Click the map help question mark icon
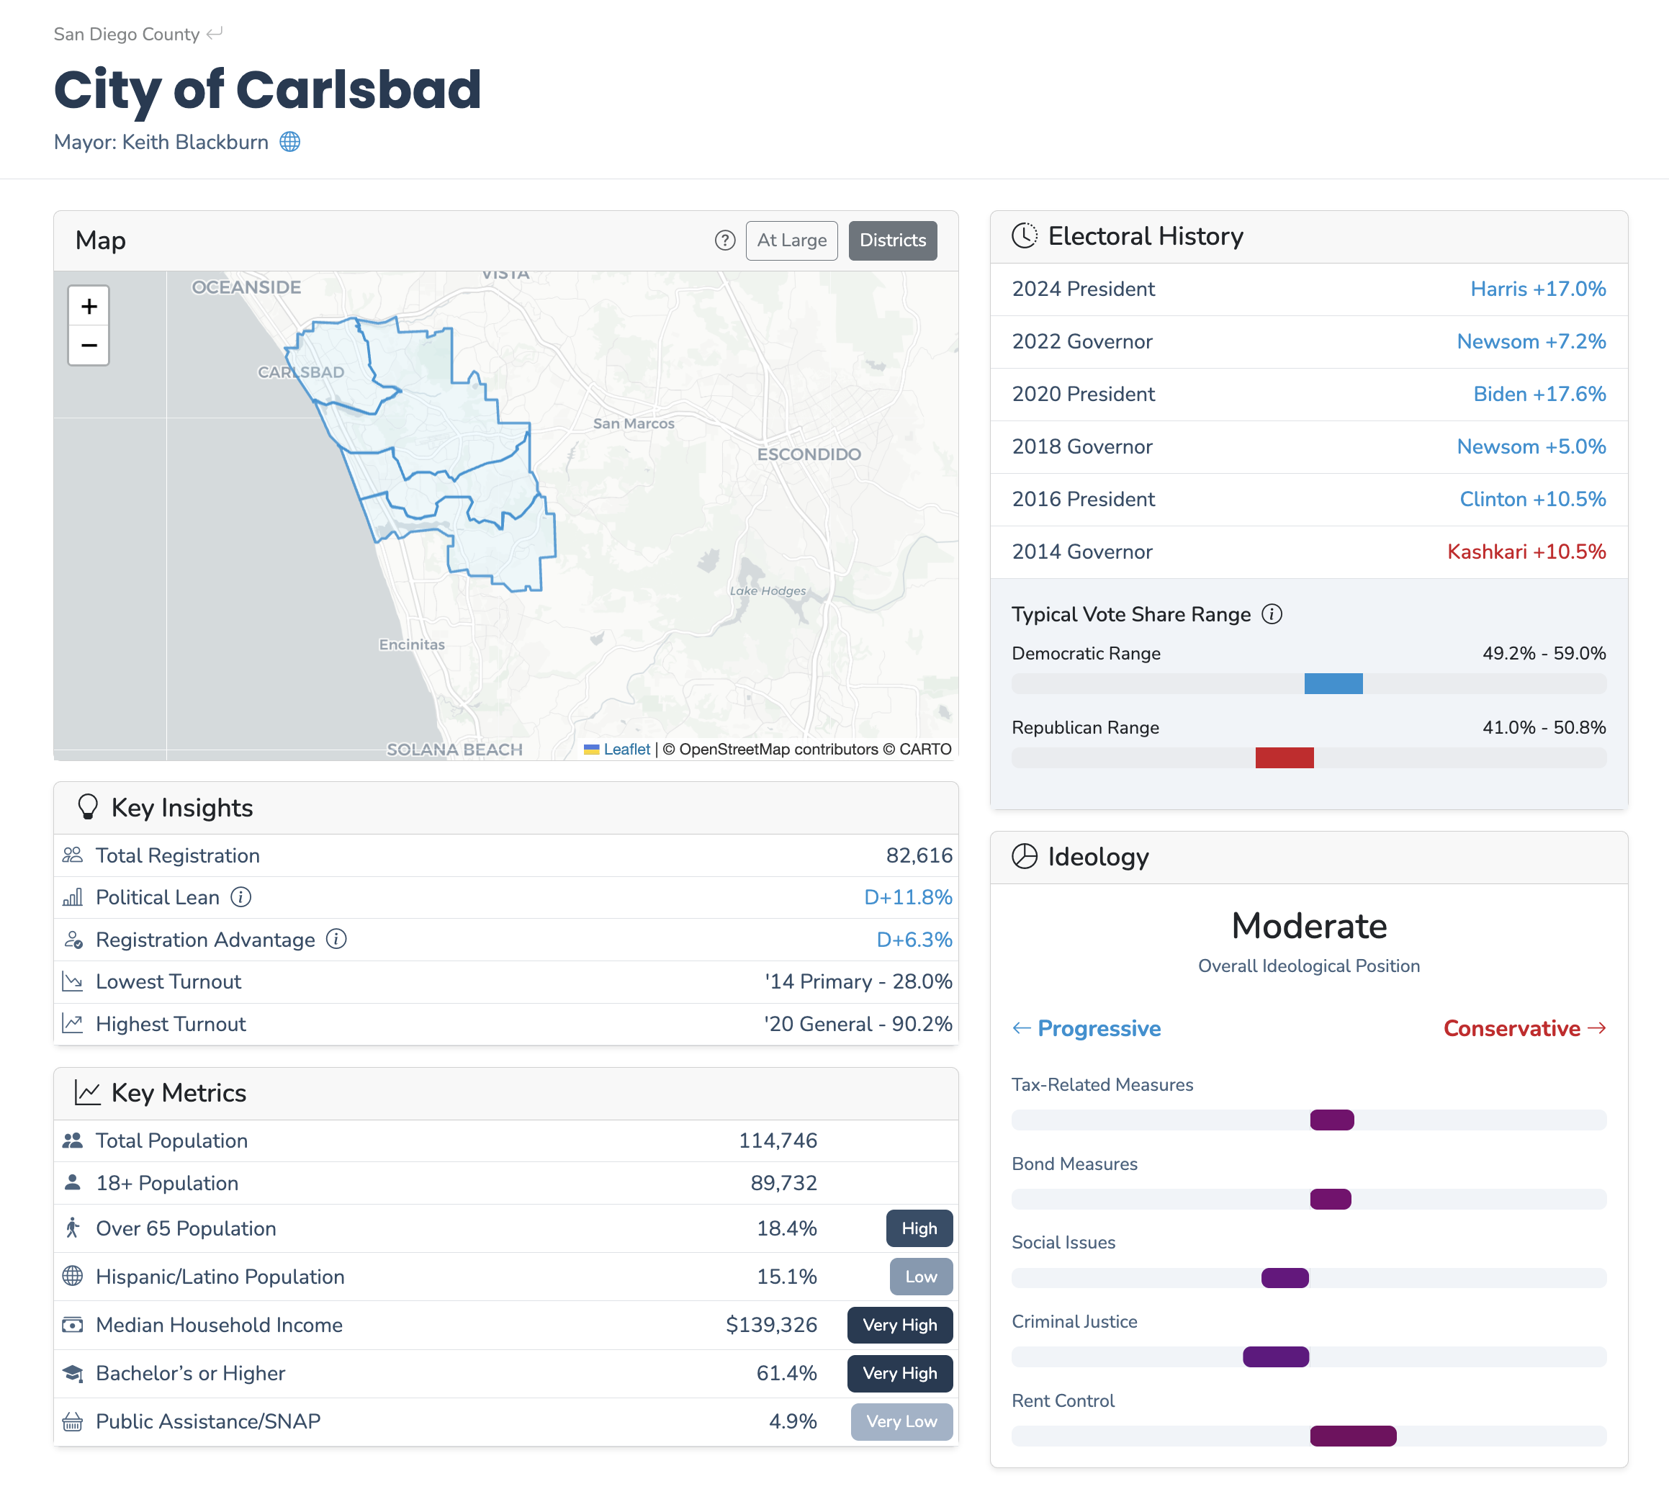 click(725, 240)
